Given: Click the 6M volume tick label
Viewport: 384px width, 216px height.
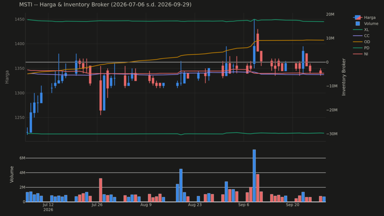Looking at the screenshot, I should [x=22, y=158].
